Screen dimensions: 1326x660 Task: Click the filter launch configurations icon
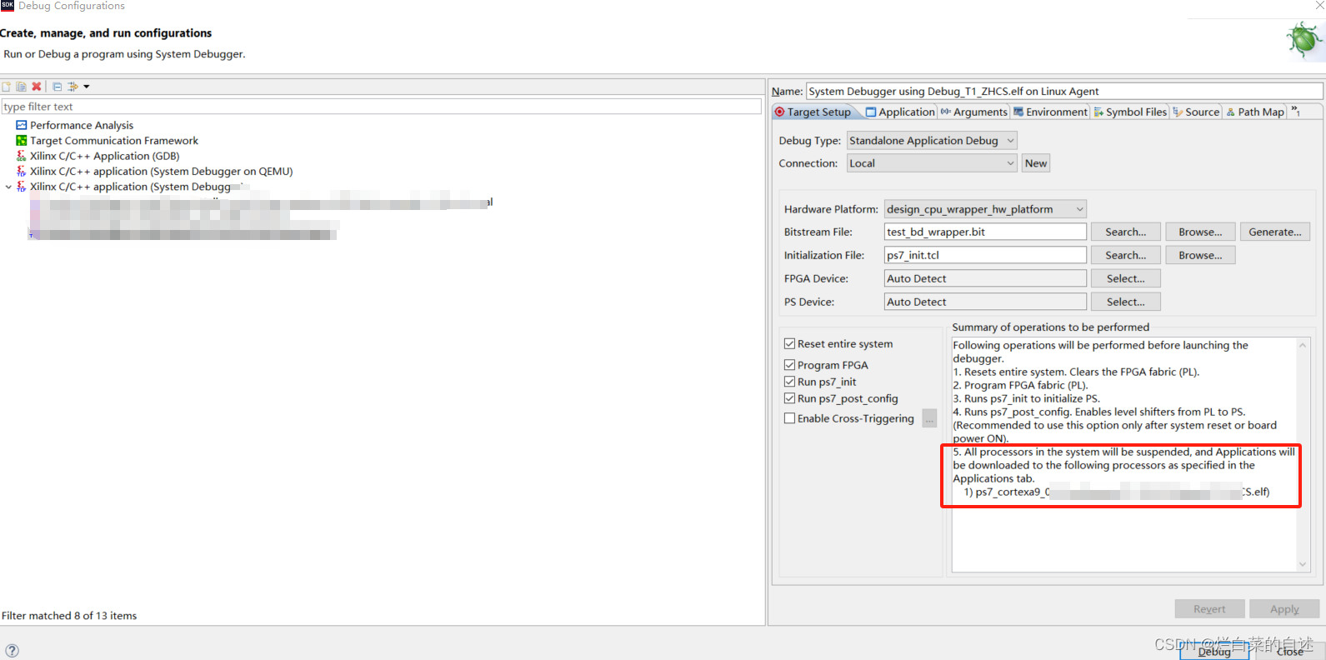coord(73,87)
